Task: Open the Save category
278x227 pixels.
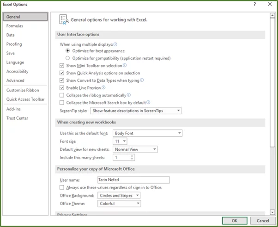Action: pyautogui.click(x=25, y=53)
